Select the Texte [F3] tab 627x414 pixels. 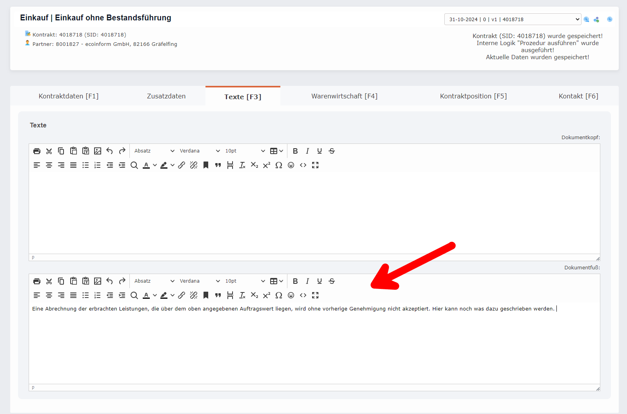243,96
